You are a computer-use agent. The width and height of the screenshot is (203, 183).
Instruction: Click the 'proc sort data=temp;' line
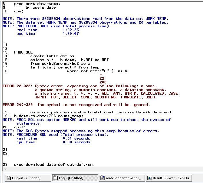(37, 4)
